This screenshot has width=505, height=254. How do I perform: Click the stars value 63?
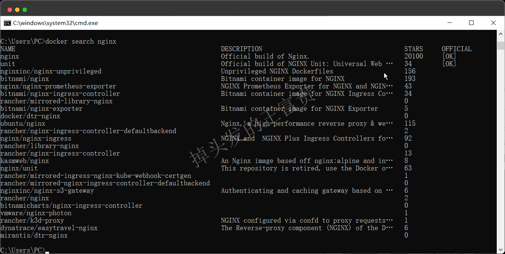[408, 168]
